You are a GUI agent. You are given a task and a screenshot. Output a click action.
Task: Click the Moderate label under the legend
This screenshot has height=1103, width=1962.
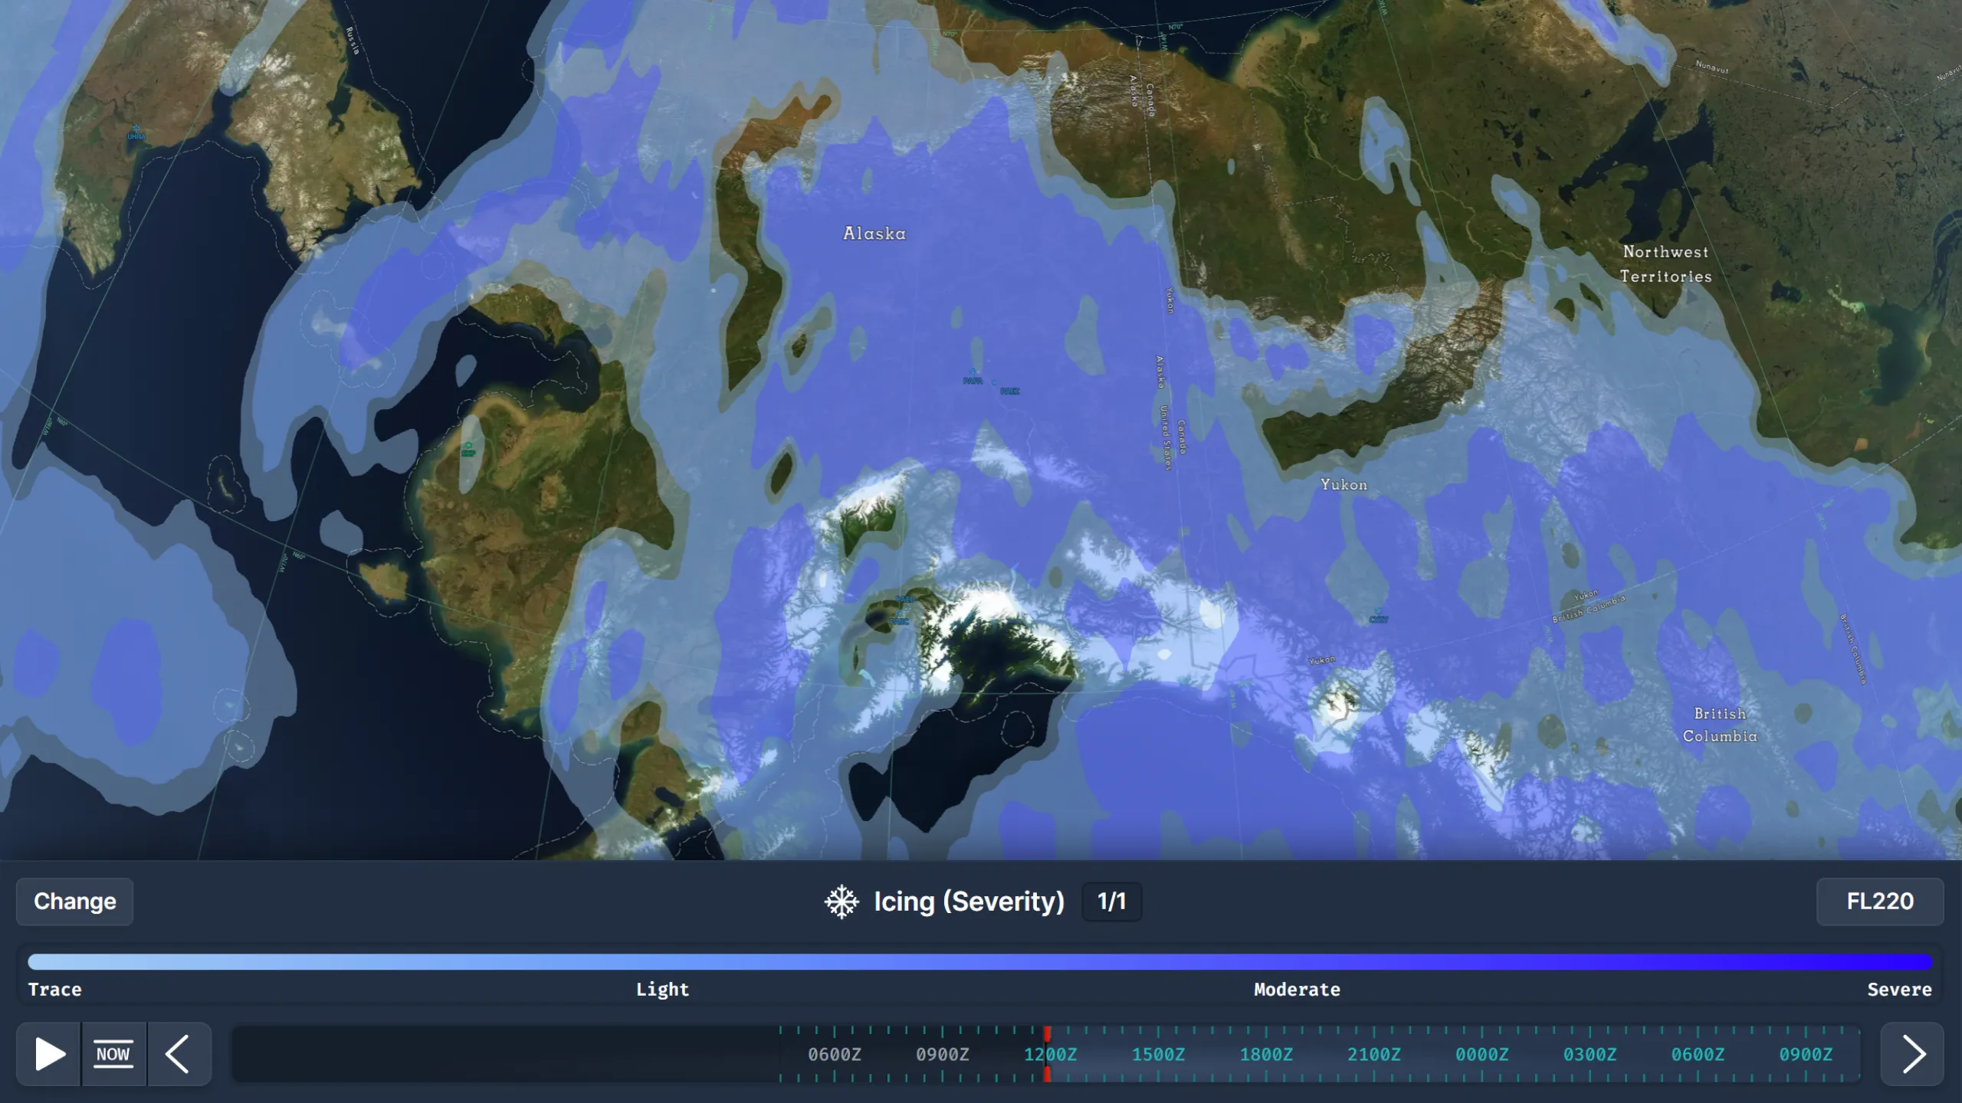(x=1297, y=989)
